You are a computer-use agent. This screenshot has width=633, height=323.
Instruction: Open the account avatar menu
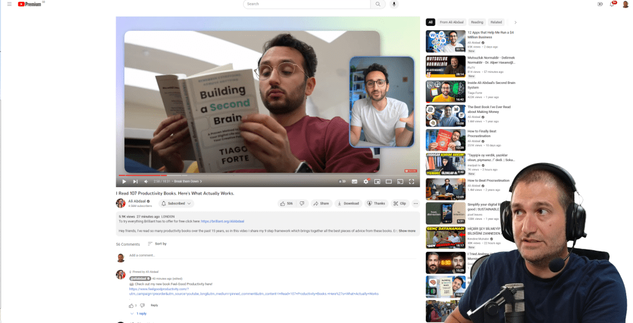tap(626, 4)
